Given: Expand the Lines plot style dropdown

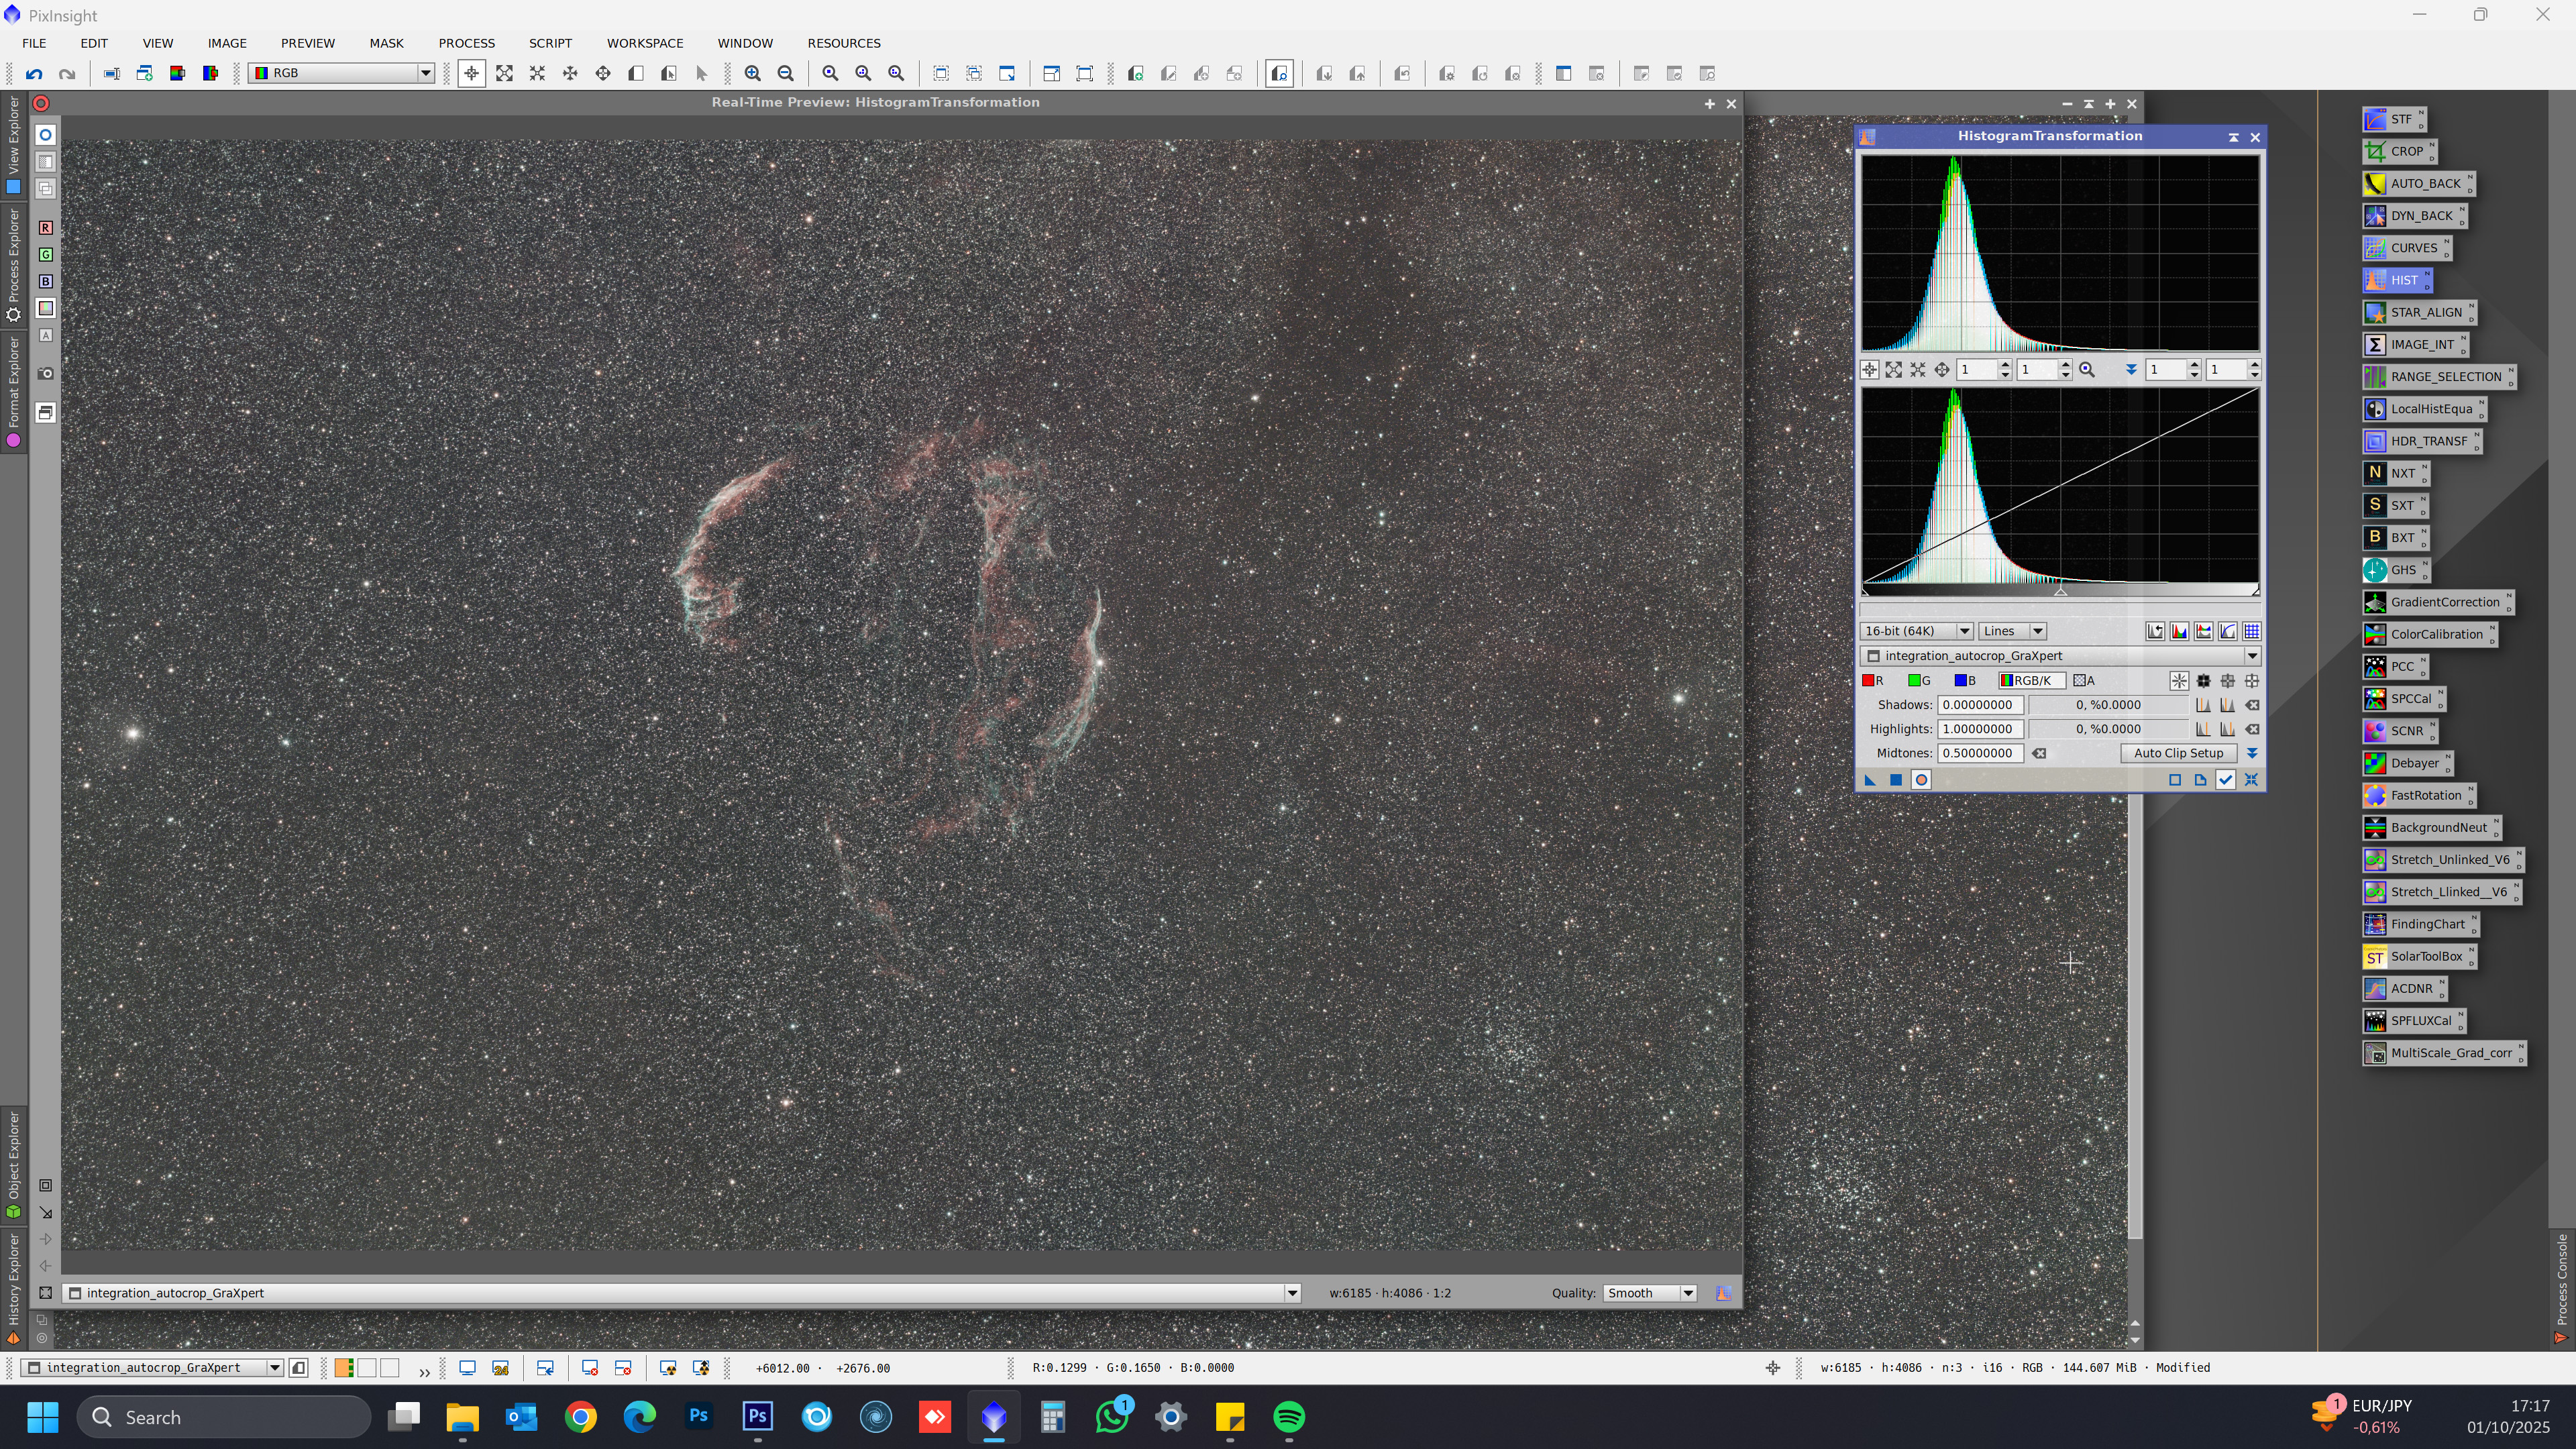Looking at the screenshot, I should click(2012, 631).
